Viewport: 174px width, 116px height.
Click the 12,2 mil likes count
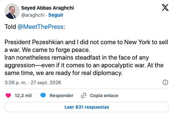[23, 95]
